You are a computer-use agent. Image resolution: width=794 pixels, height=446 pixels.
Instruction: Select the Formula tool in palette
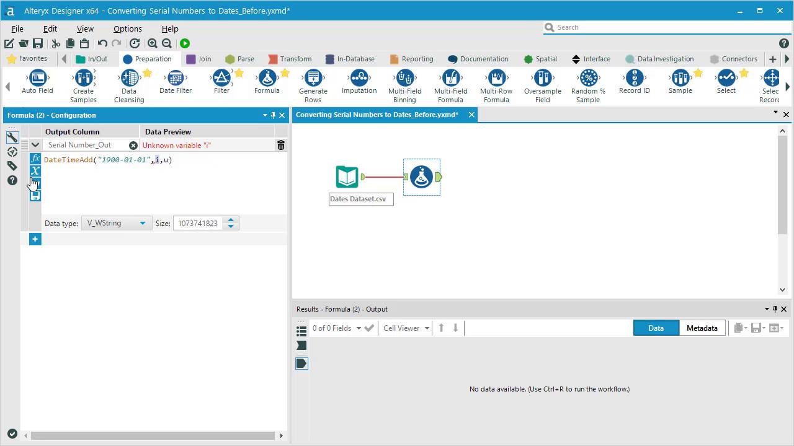point(267,82)
